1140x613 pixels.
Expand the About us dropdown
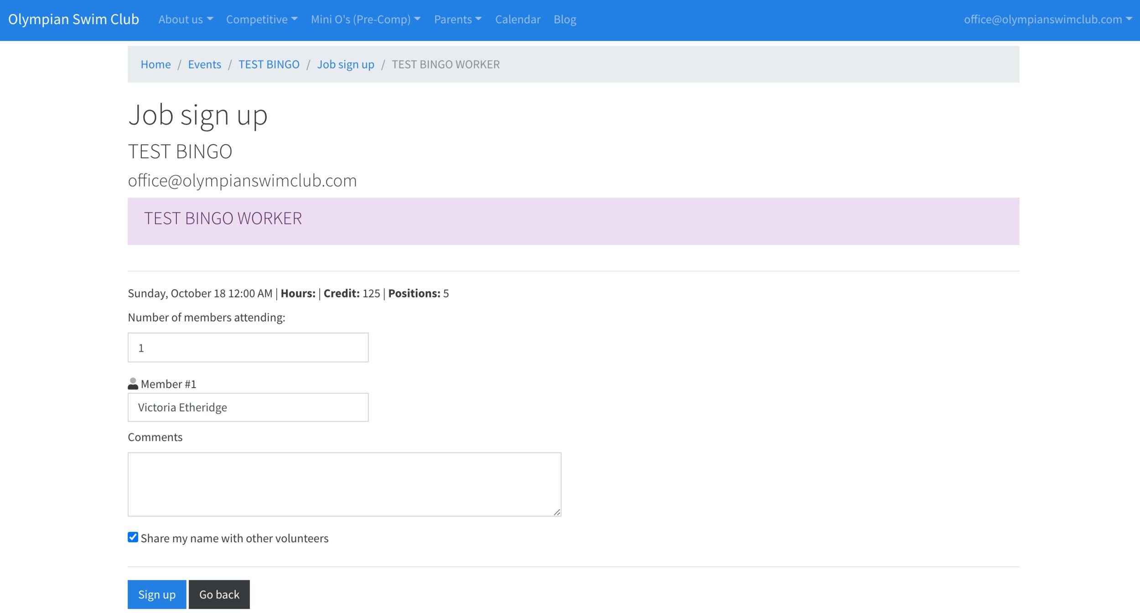tap(186, 20)
